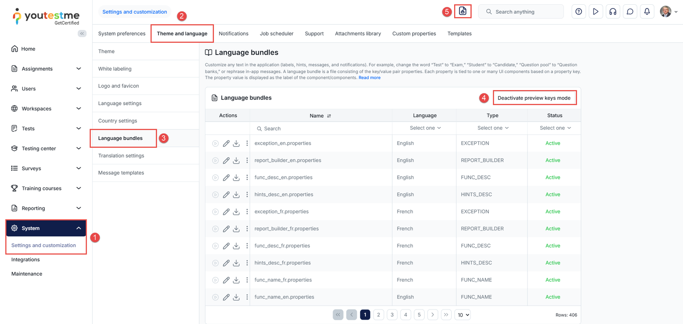Image resolution: width=683 pixels, height=324 pixels.
Task: Edit exception_en.properties with the pencil icon
Action: tap(226, 143)
